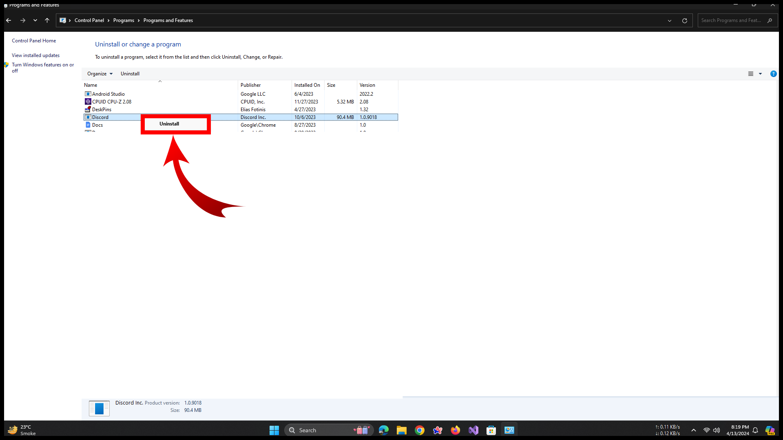783x440 pixels.
Task: Choose Uninstall in the context menu
Action: pos(169,124)
